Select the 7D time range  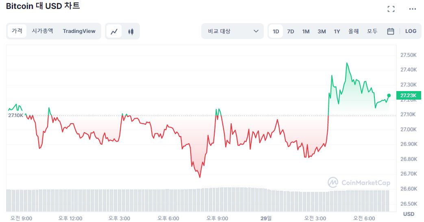coord(291,31)
